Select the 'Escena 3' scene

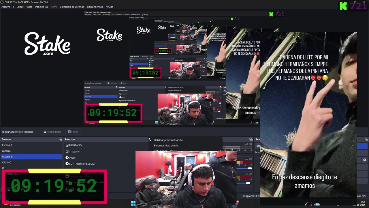tap(31, 145)
